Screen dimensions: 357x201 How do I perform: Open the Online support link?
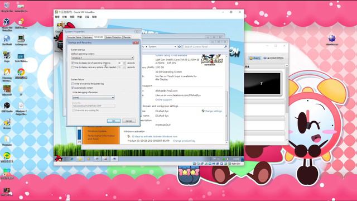click(163, 100)
